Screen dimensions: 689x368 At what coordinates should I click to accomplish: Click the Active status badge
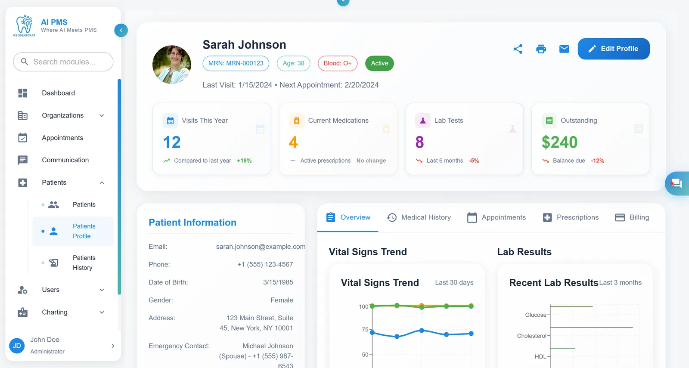coord(379,63)
